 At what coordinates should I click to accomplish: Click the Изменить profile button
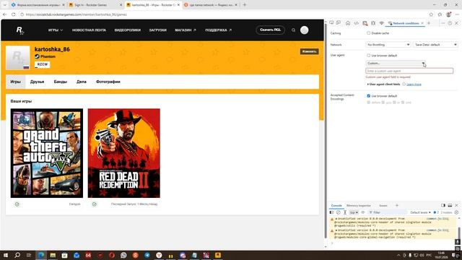point(309,51)
